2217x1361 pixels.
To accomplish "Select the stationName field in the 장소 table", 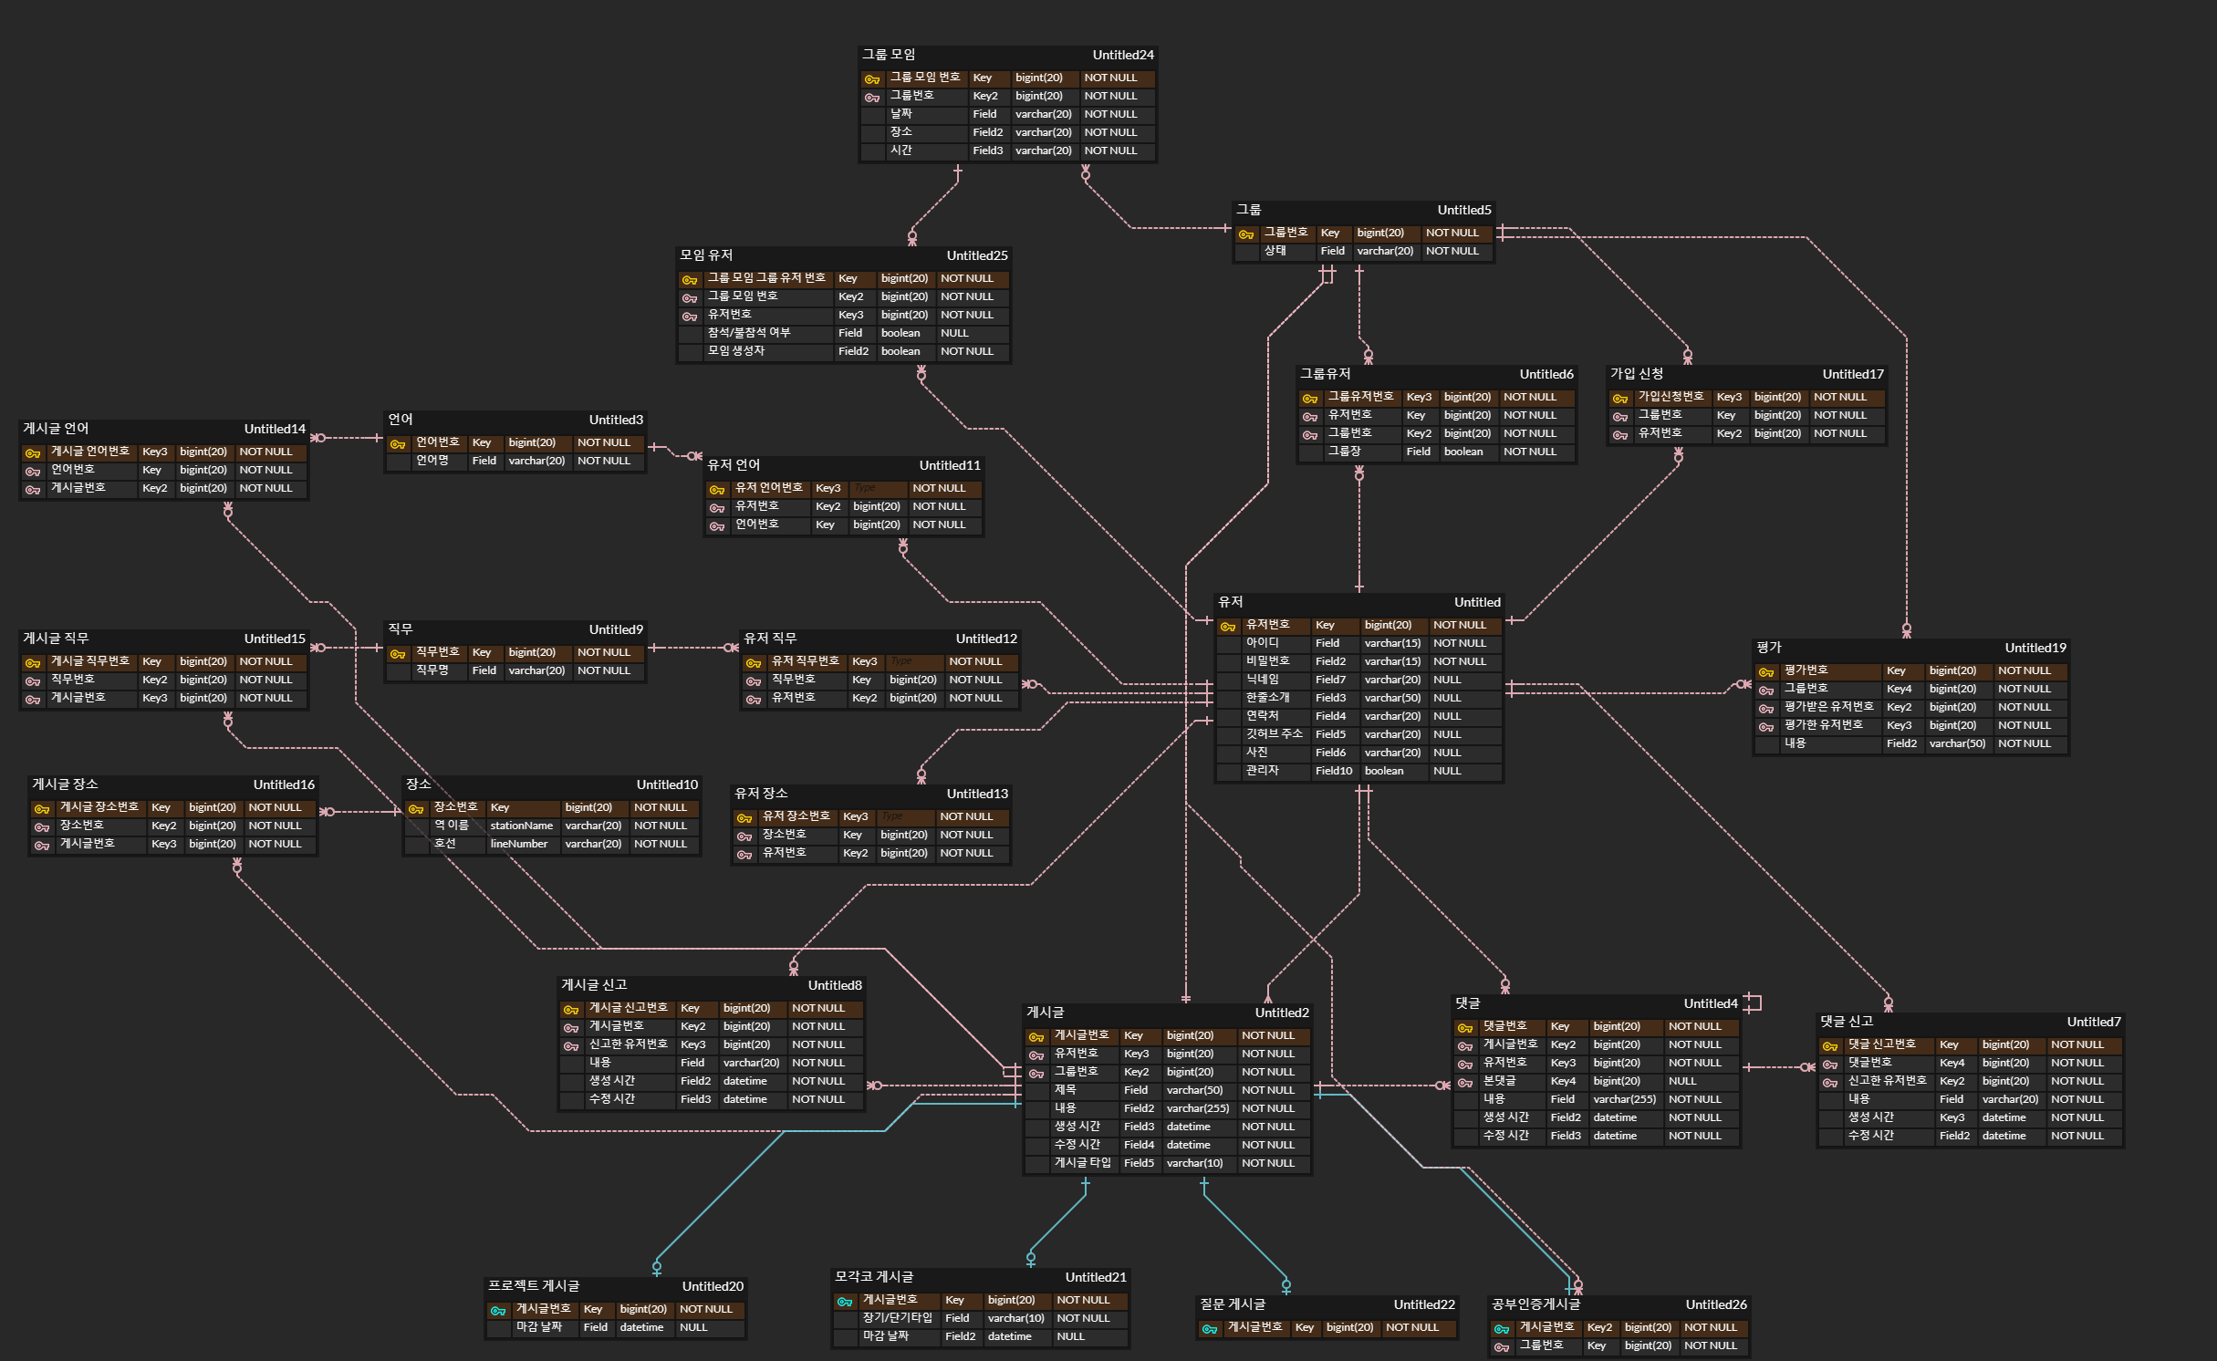I will pyautogui.click(x=521, y=826).
